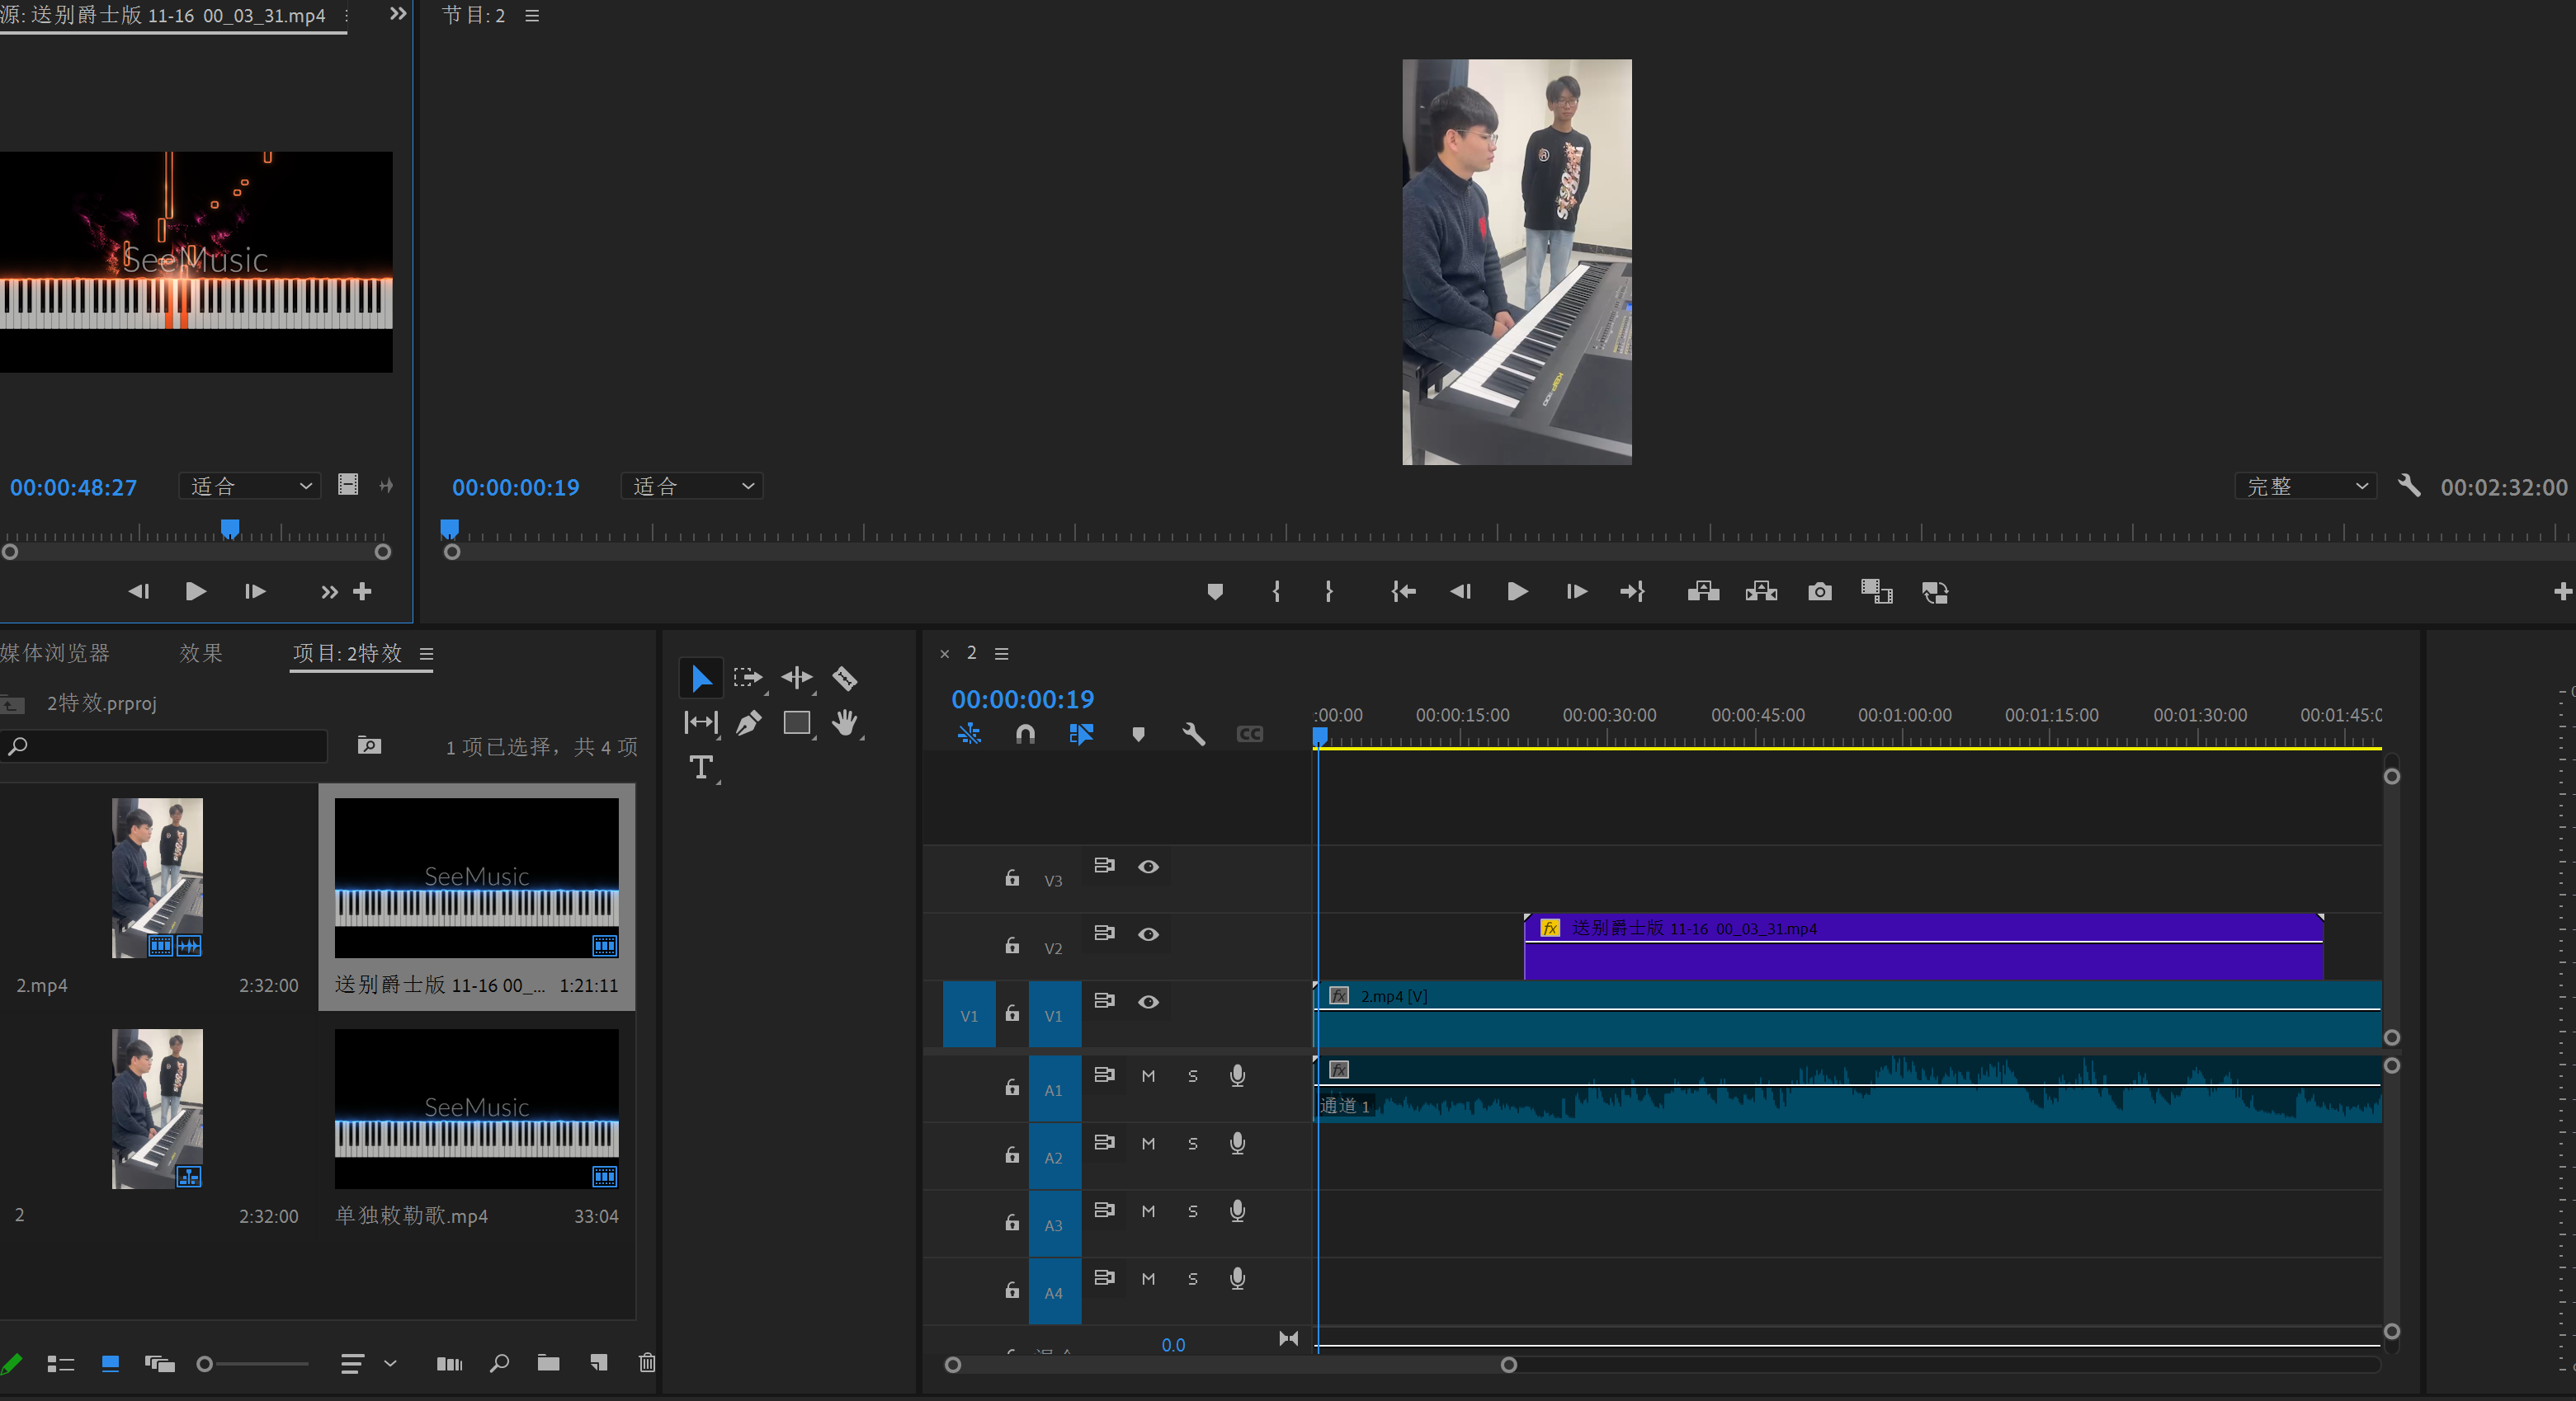Mute audio track A1
2576x1401 pixels.
pos(1148,1076)
